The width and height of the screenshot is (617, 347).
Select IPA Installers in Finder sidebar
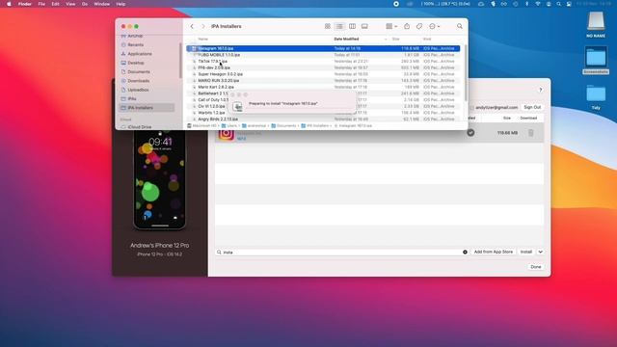147,108
